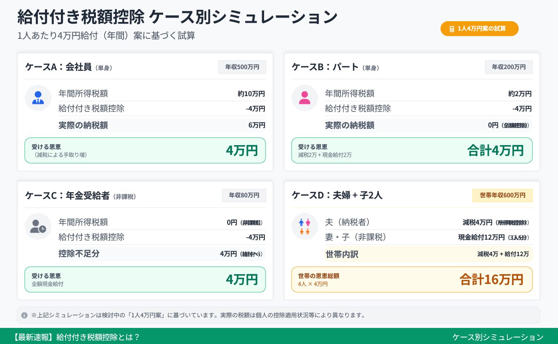Select the 年収500万円 tag in Case A

[x=242, y=67]
